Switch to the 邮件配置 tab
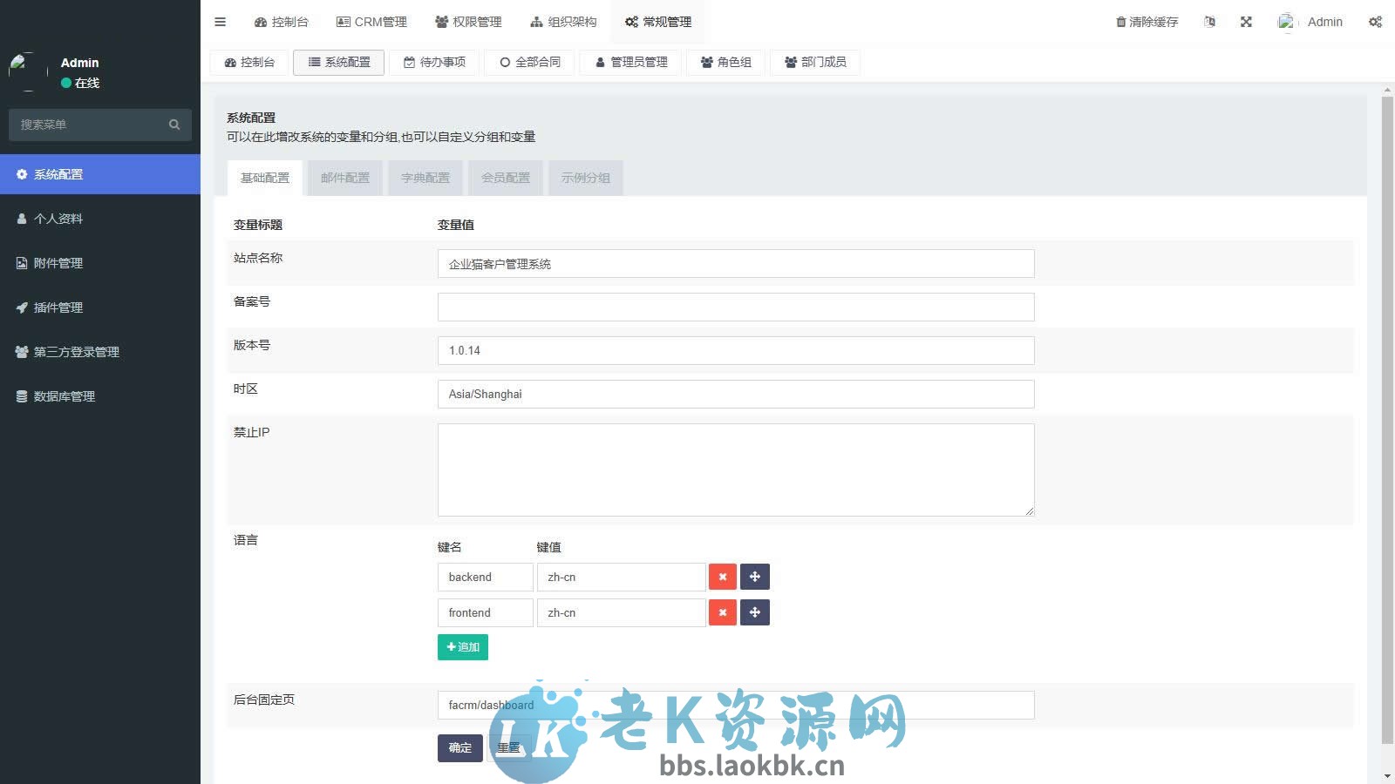This screenshot has width=1395, height=784. click(344, 178)
